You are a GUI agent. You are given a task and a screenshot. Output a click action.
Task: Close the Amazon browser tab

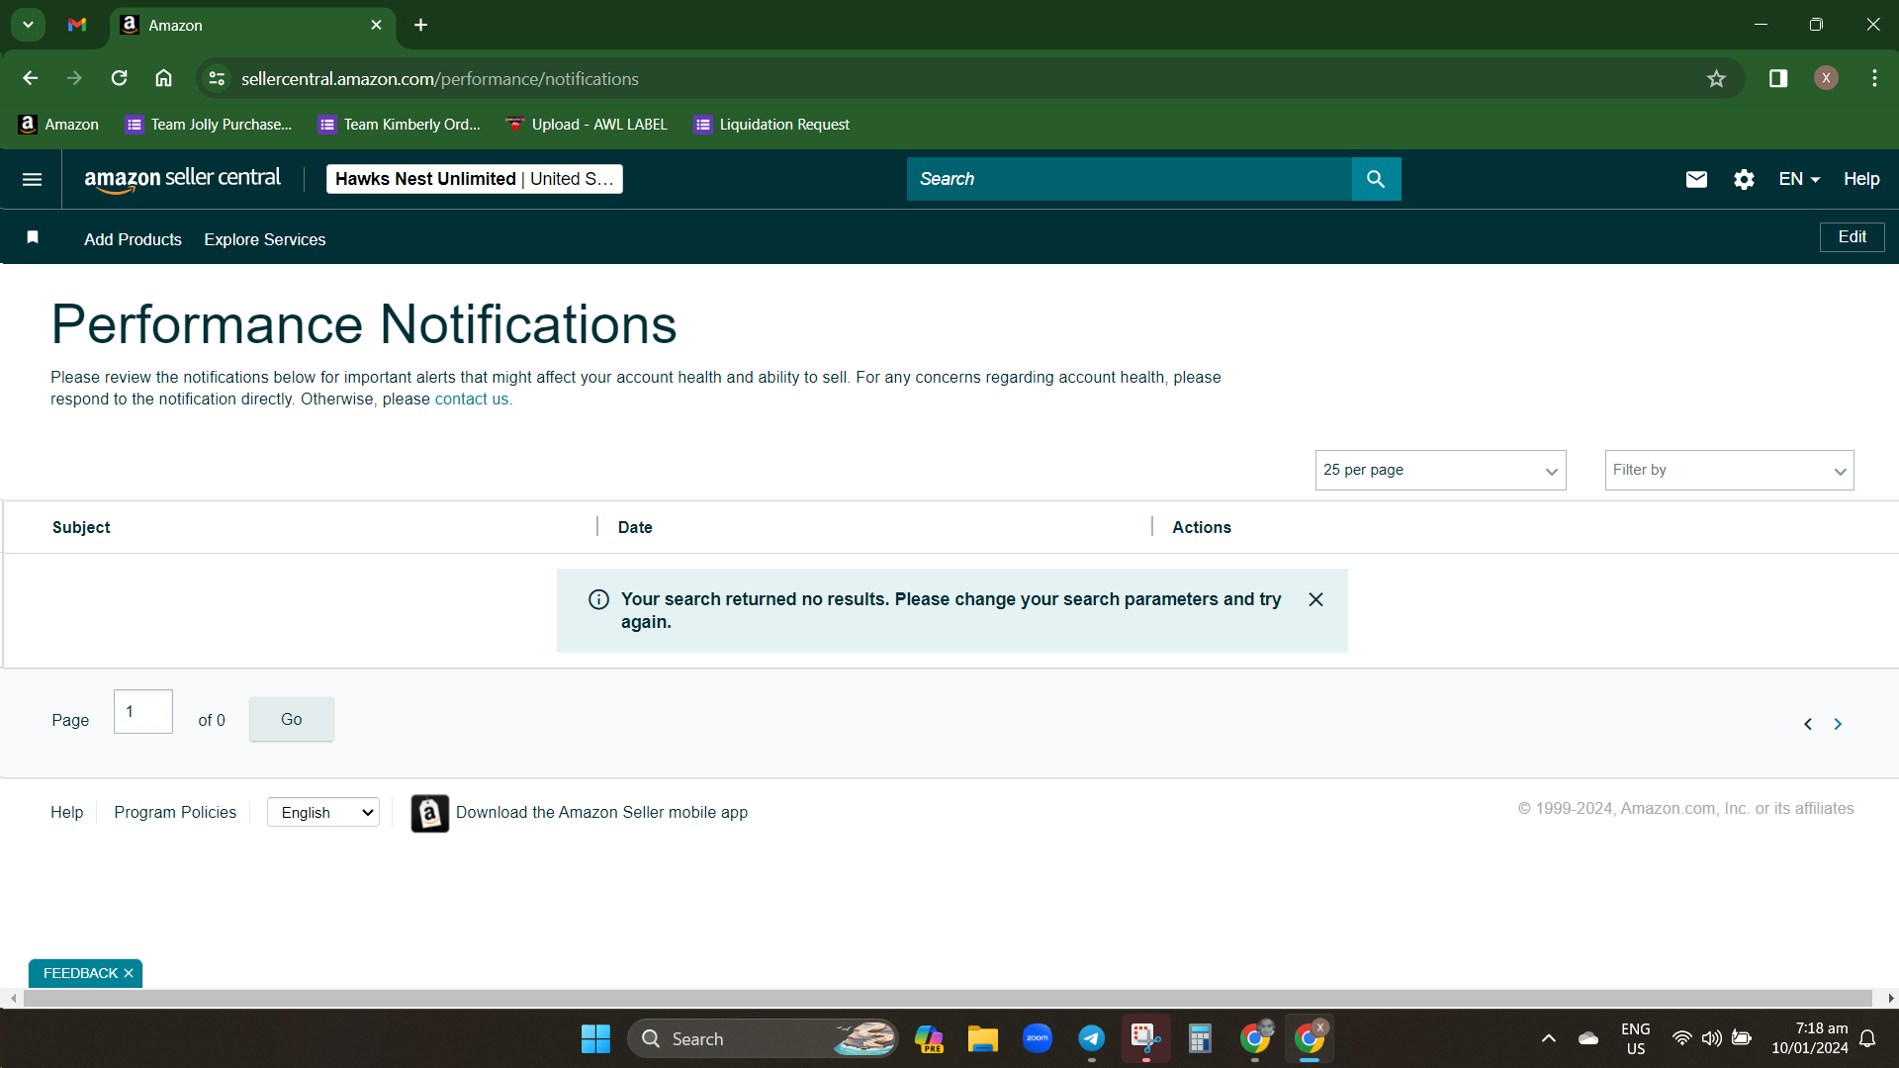coord(376,25)
